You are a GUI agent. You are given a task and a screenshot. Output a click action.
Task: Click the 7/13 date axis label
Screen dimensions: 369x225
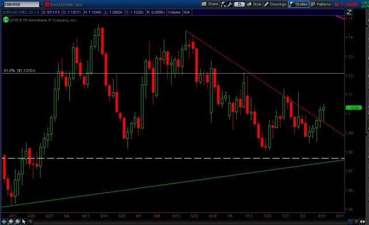tap(248, 216)
